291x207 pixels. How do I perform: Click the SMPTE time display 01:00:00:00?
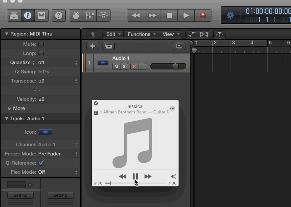(x=268, y=11)
